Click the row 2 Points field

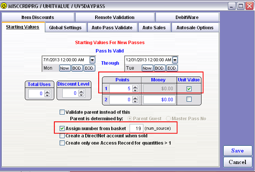click(x=121, y=100)
